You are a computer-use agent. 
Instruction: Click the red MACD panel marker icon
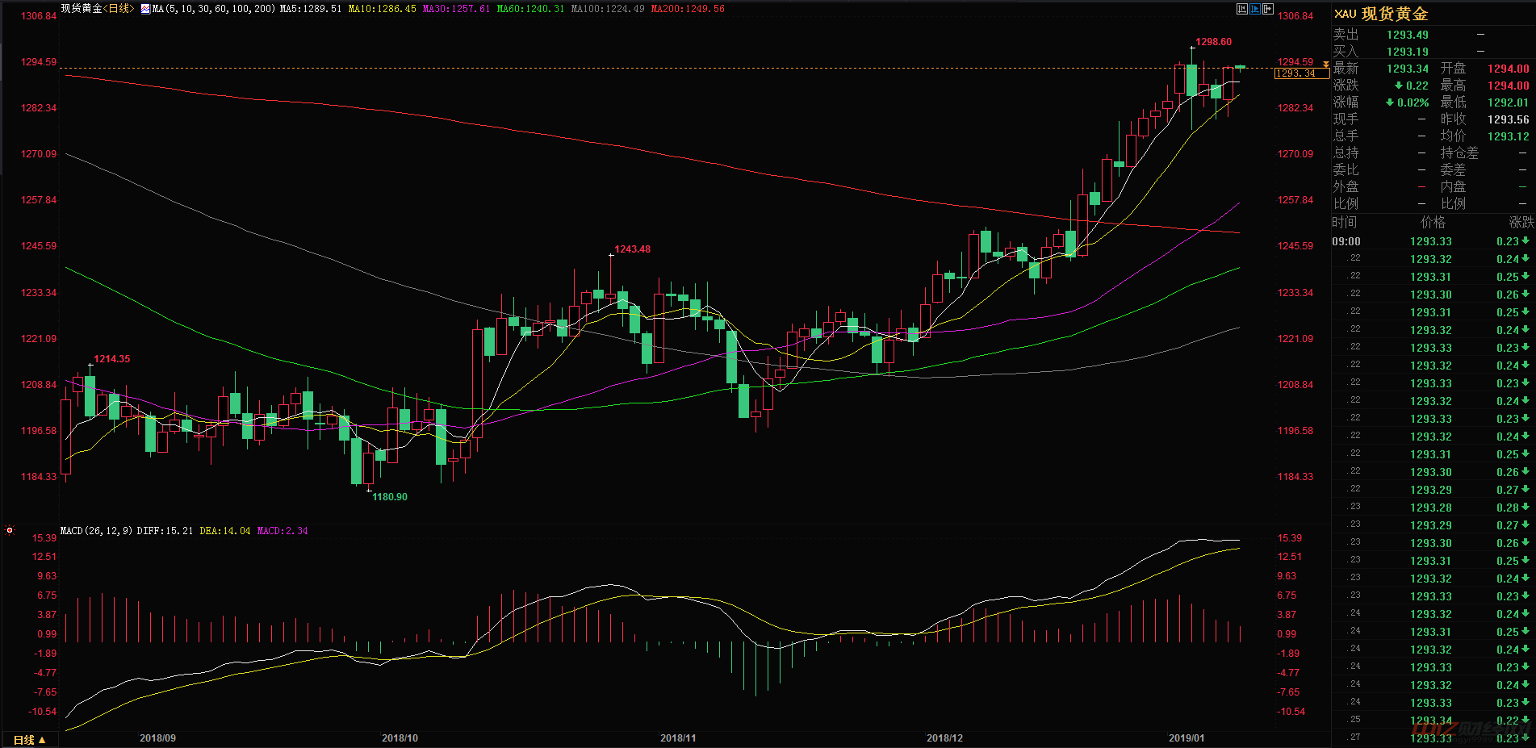(10, 530)
